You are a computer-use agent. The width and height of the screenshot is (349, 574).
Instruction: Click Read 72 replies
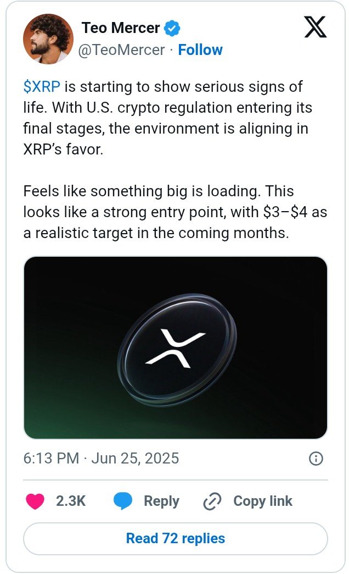pyautogui.click(x=174, y=538)
